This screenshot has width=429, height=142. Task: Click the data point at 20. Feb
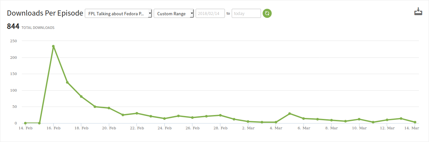109,108
